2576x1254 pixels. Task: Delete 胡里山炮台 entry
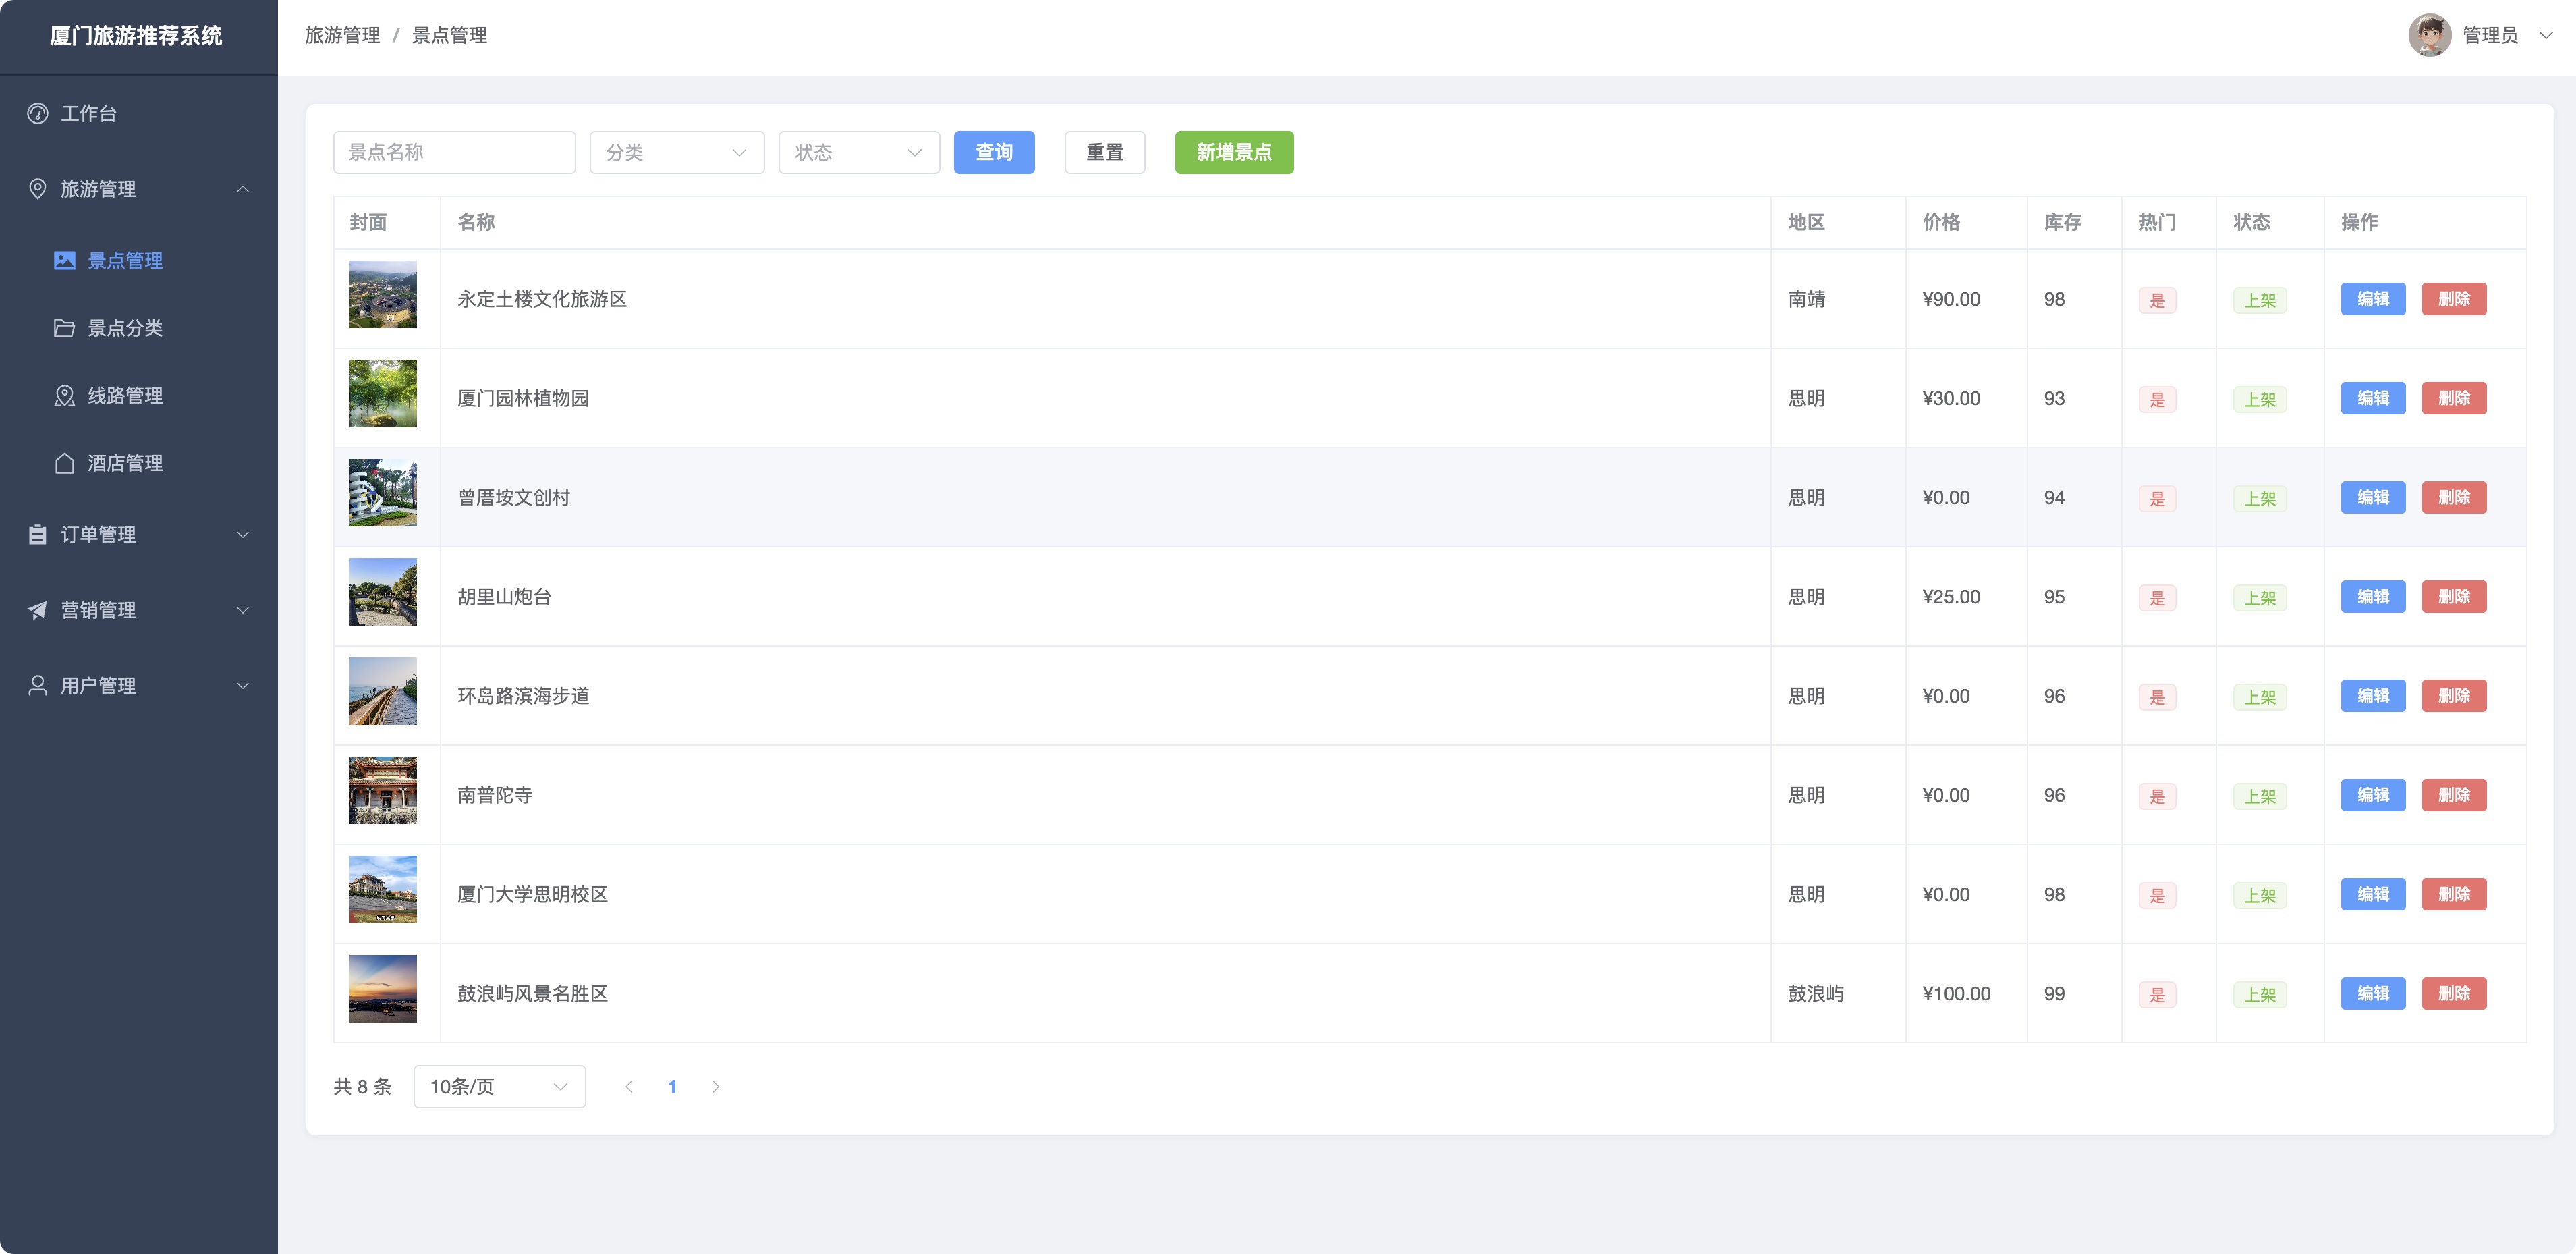coord(2454,597)
